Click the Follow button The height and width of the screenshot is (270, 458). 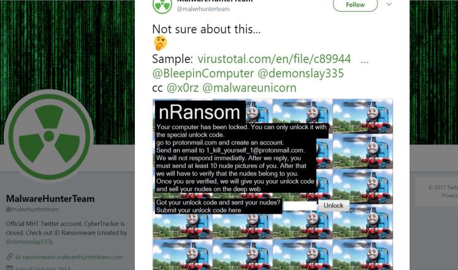[x=355, y=4]
